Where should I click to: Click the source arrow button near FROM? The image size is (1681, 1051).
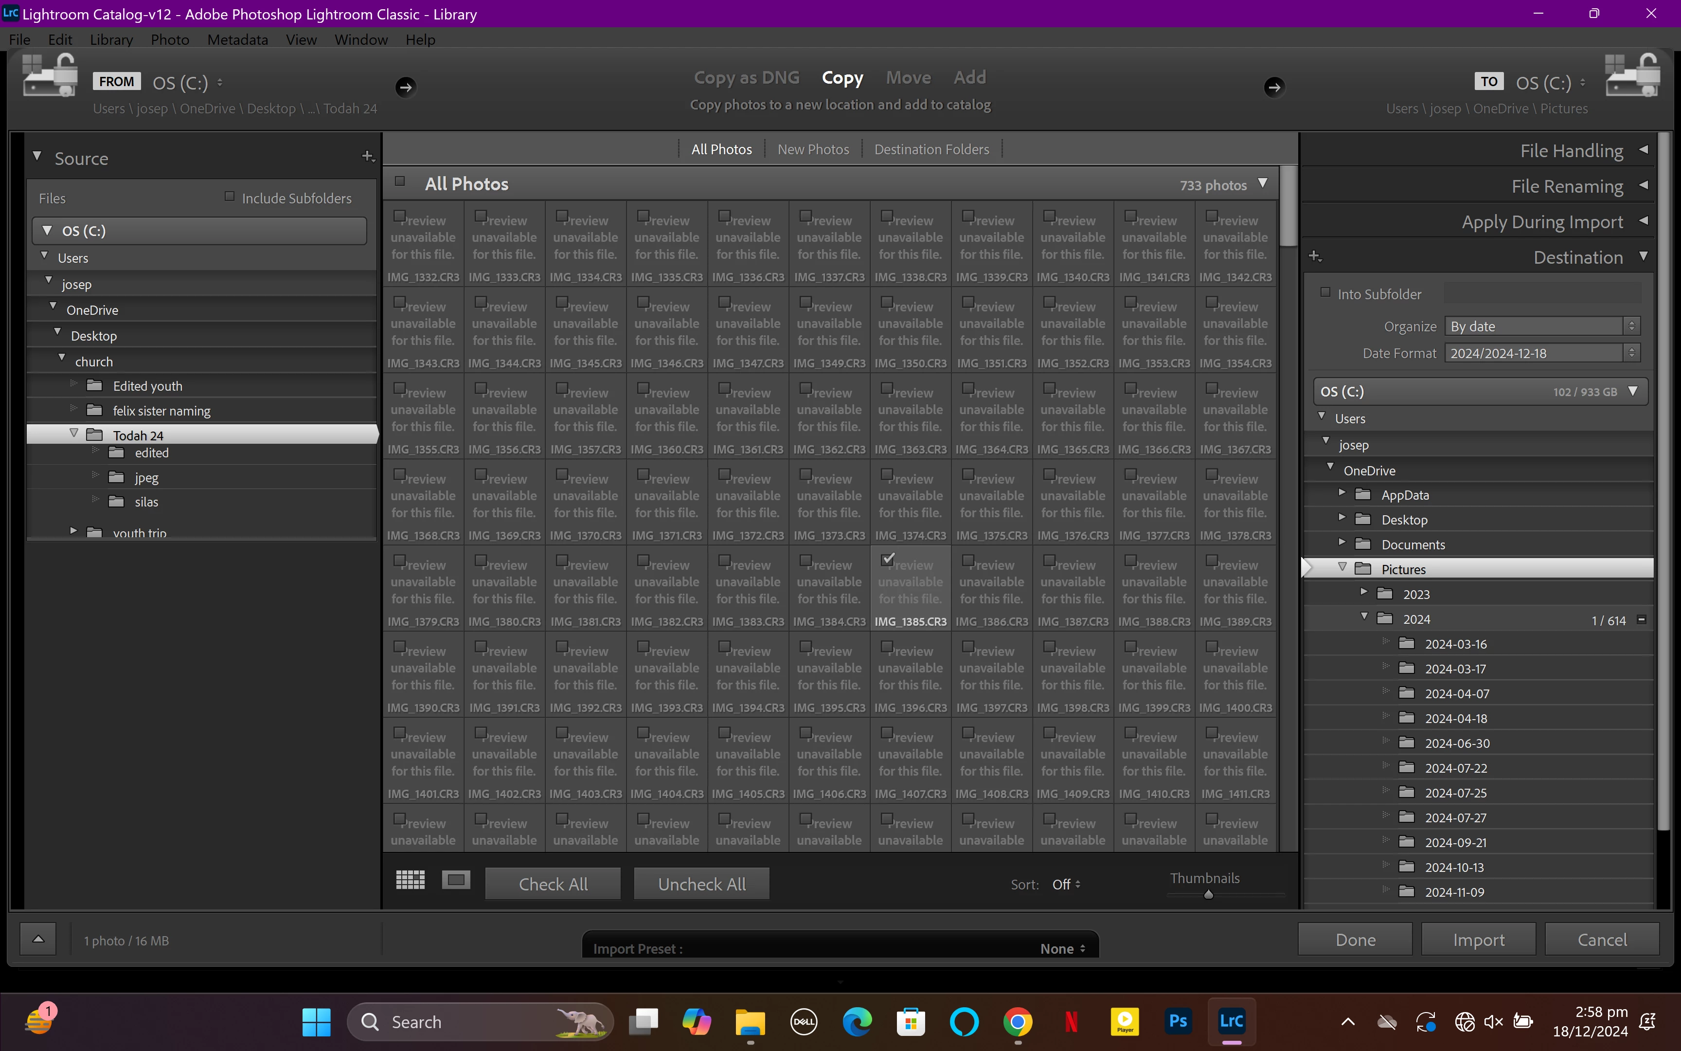click(406, 87)
